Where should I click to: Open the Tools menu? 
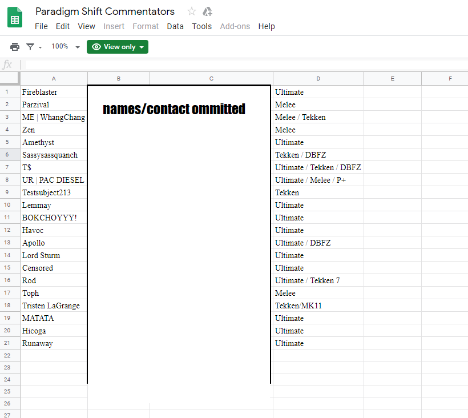pos(202,26)
